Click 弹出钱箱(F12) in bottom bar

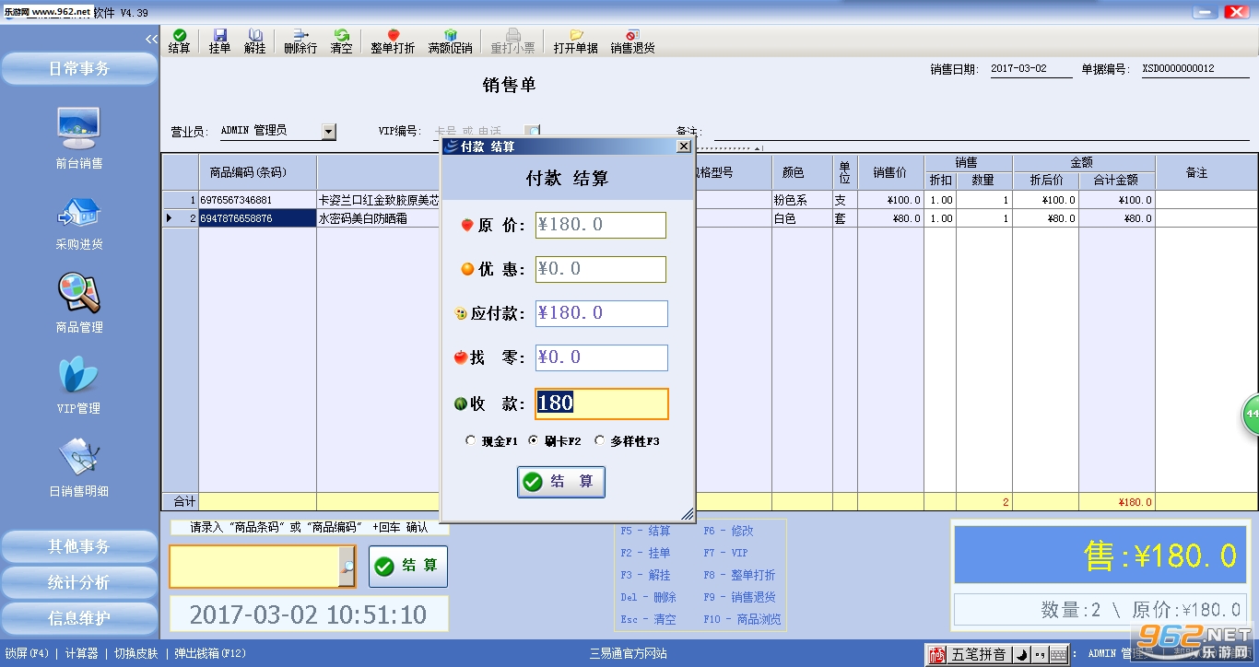pyautogui.click(x=211, y=653)
